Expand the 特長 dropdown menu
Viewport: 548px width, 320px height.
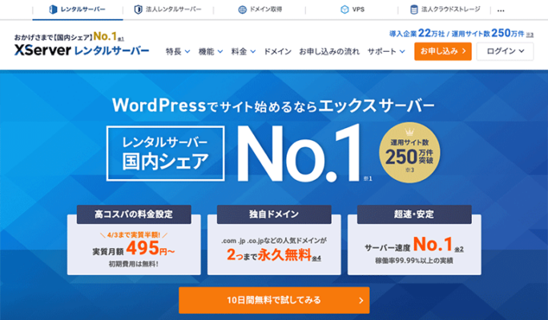[178, 52]
